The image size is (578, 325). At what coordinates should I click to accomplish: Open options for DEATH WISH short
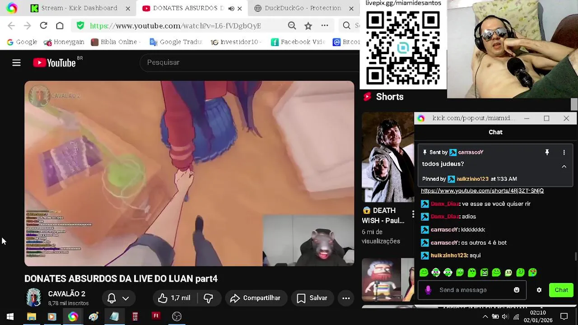(413, 214)
